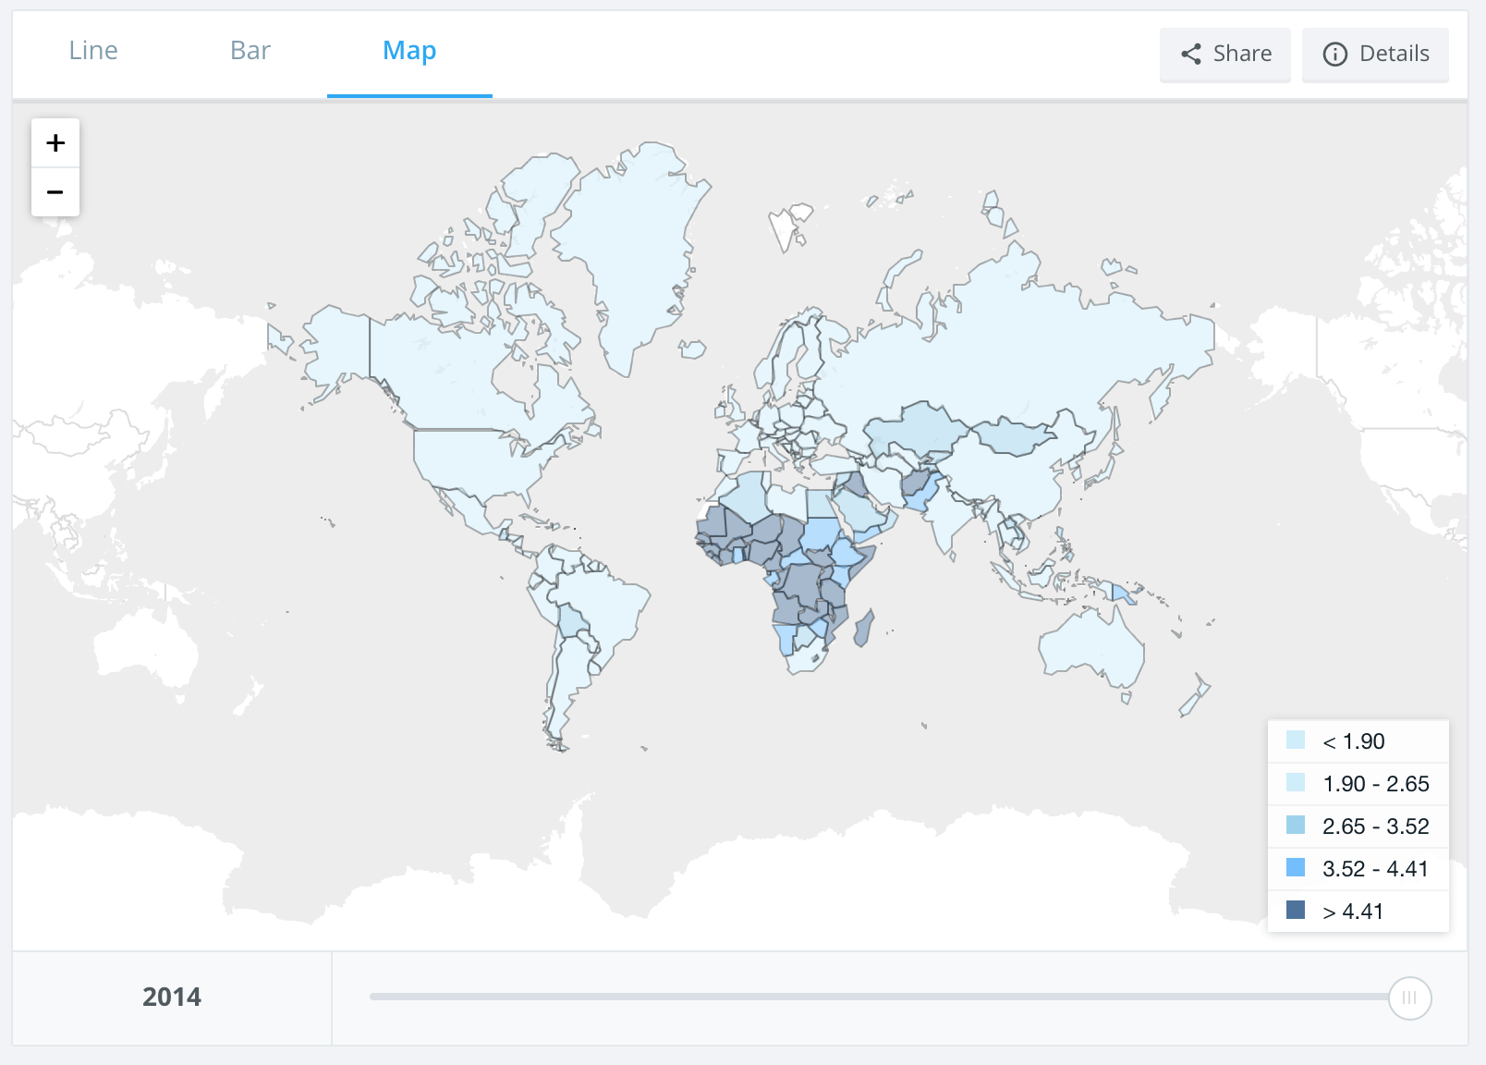Click the '1.90 - 2.65' legend swatch
Screen dimensions: 1486x1065
tap(1296, 783)
